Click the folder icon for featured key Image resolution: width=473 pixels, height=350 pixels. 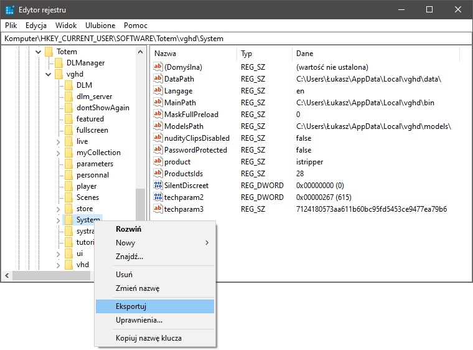[x=69, y=119]
